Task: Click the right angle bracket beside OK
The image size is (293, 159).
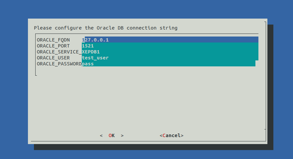Action: coord(122,135)
